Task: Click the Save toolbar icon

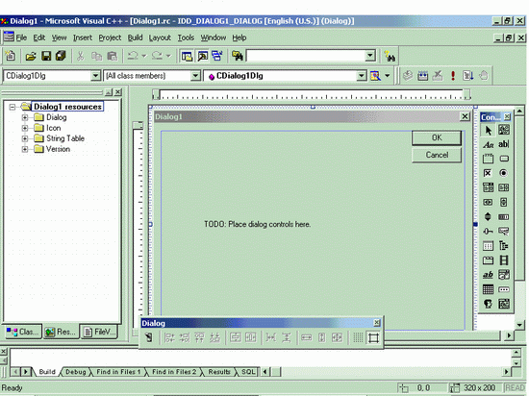Action: 46,56
